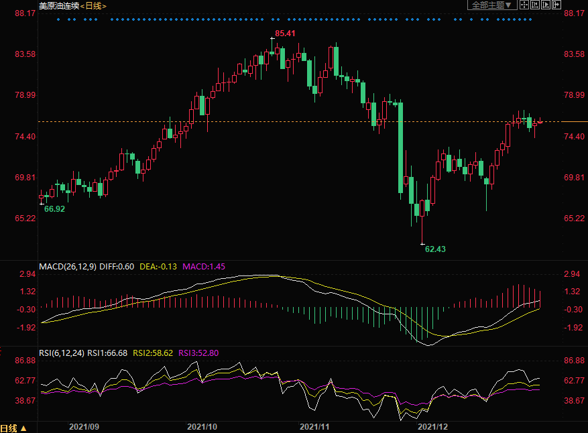Click the <日线> period label in chart title

click(x=93, y=5)
